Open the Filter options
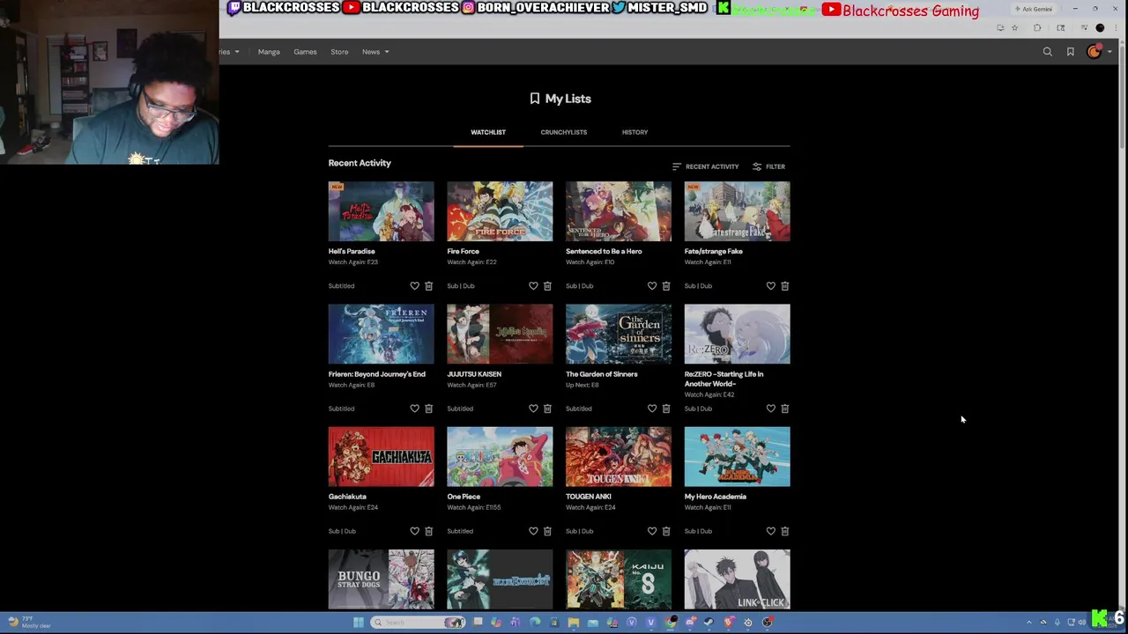 768,166
